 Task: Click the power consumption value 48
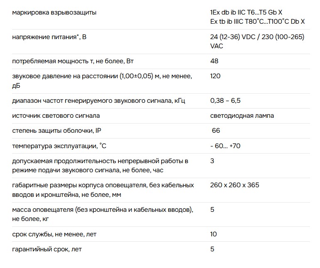pos(214,61)
